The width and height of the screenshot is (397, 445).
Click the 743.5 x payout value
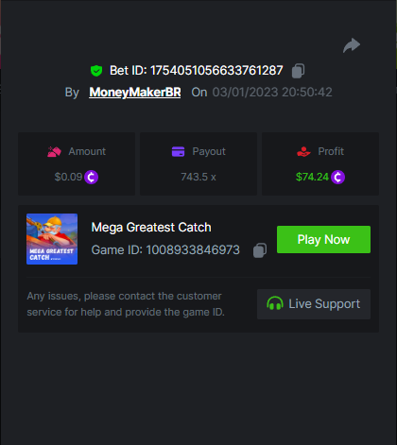point(198,177)
